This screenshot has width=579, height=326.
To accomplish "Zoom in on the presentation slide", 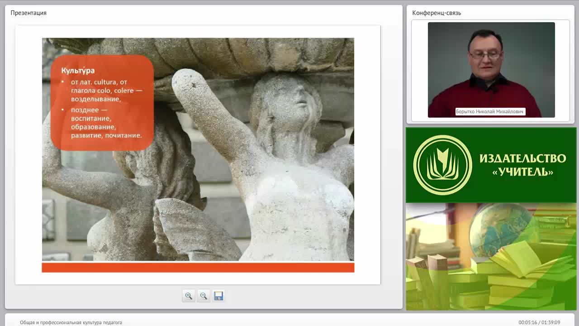I will click(189, 296).
